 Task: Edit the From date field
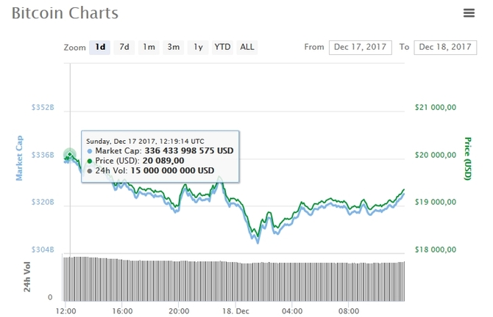[x=361, y=48]
